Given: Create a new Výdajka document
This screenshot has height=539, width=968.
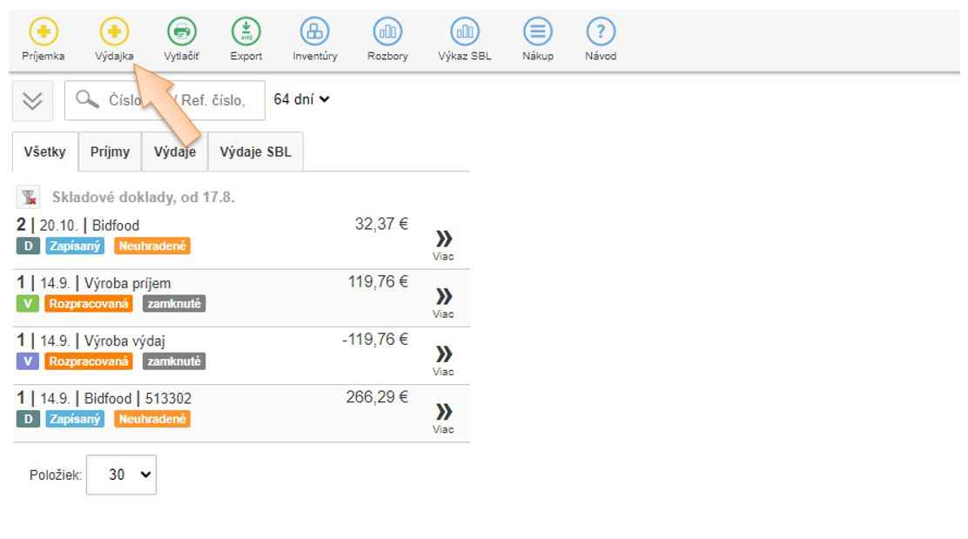Looking at the screenshot, I should coord(113,32).
